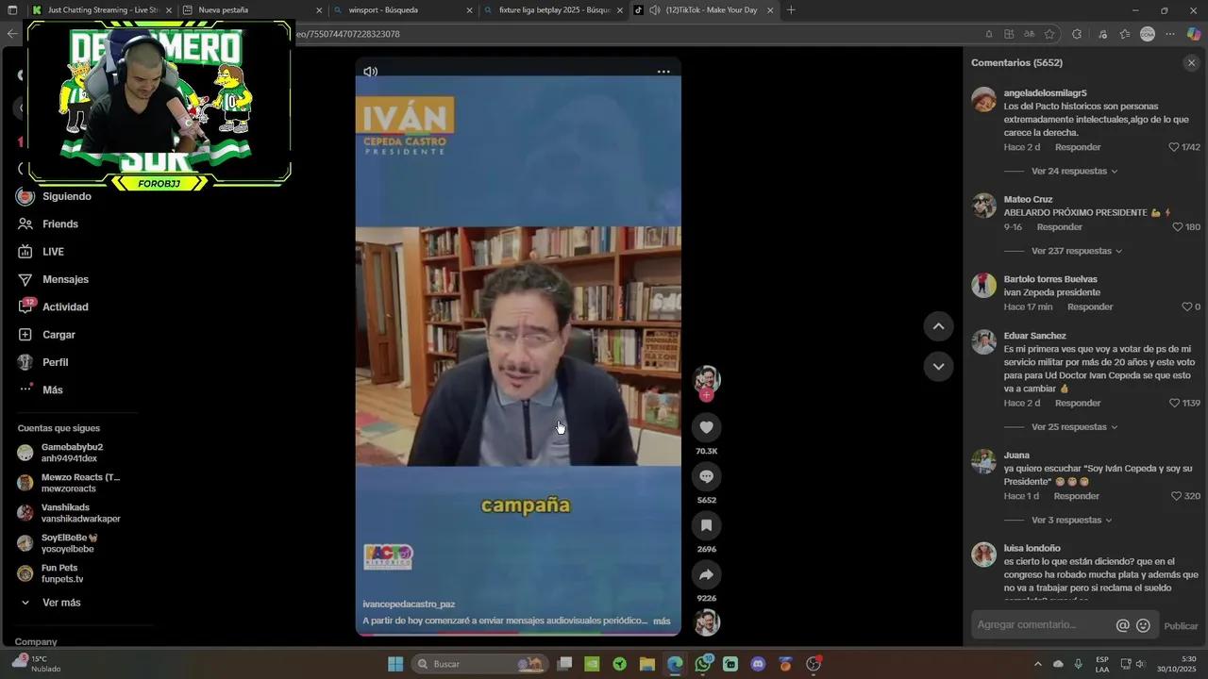The image size is (1208, 679).
Task: Reply to Mateo Cruz's comment
Action: coord(1060,227)
